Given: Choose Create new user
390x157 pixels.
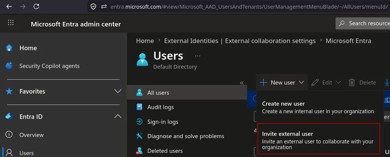Looking at the screenshot, I should point(318,107).
